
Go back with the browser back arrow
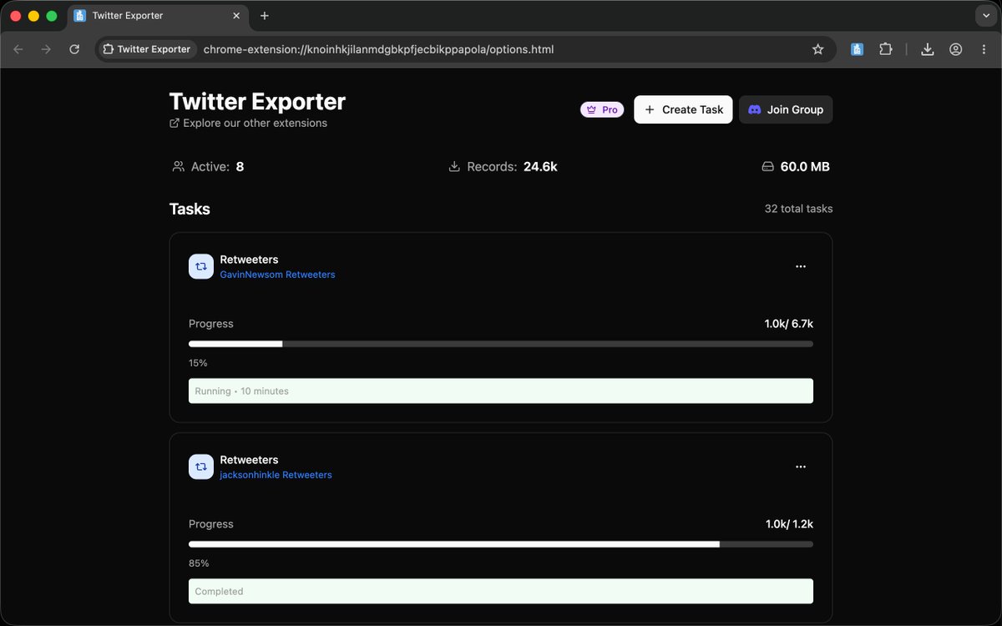point(18,49)
